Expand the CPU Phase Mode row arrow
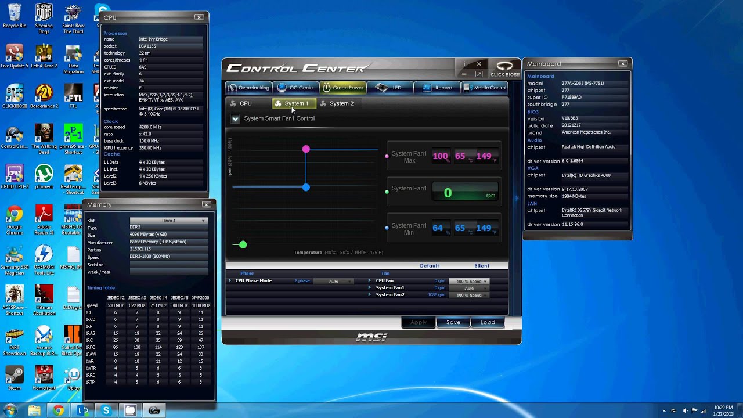 pos(230,281)
